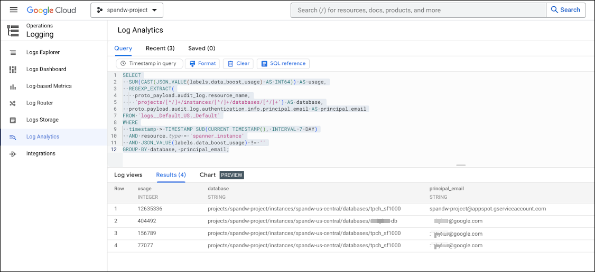Screen dimensions: 595x272
Task: Open the hamburger navigation menu
Action: coord(14,10)
